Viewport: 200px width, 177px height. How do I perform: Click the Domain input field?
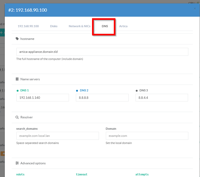(147, 136)
